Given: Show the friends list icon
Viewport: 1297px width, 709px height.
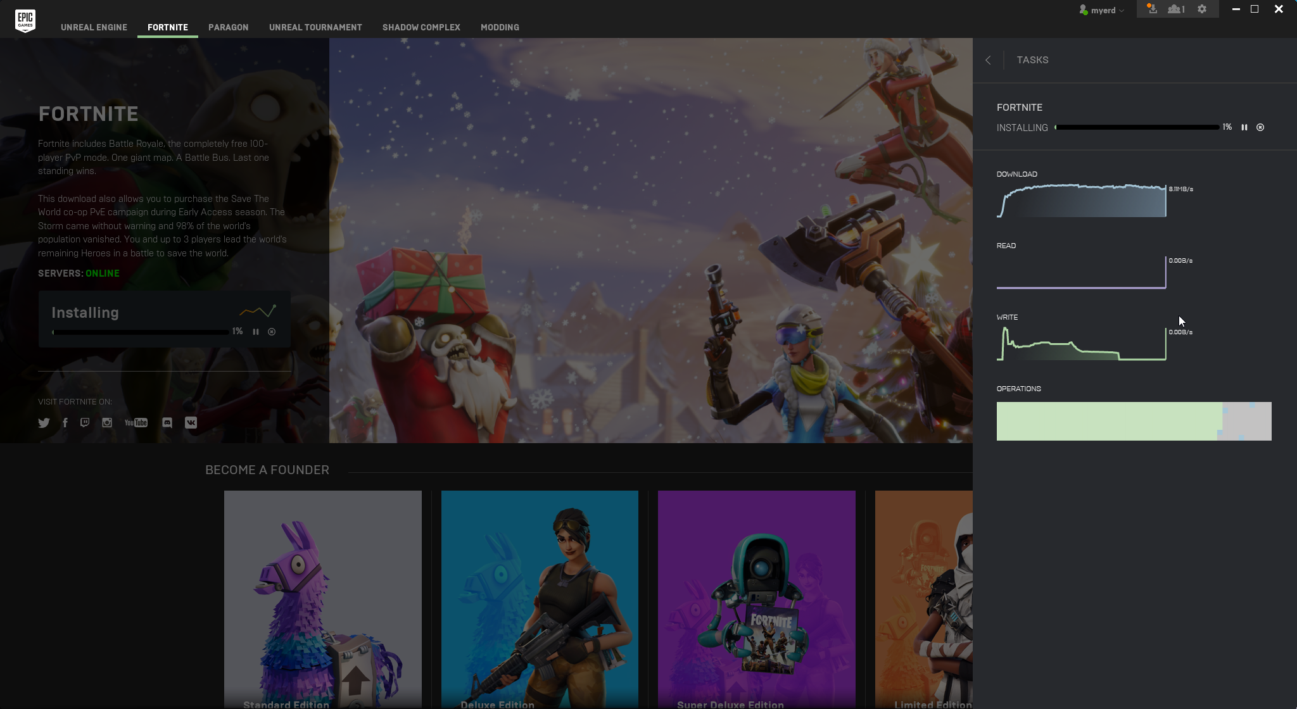Looking at the screenshot, I should click(1176, 9).
